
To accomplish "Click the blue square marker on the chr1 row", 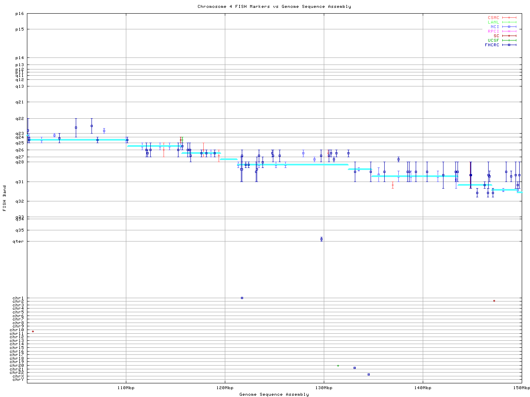I will (242, 298).
